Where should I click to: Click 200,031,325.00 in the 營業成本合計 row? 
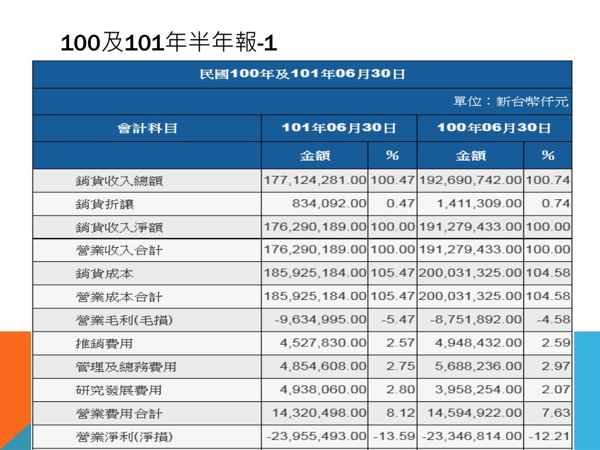(471, 296)
